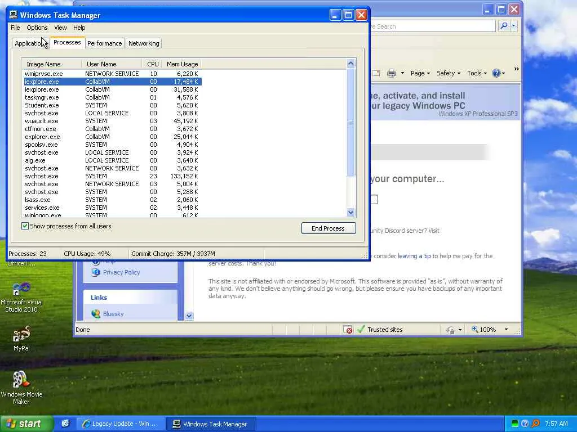This screenshot has height=432, width=577.
Task: Click the search magnifier icon in IE
Action: point(504,26)
